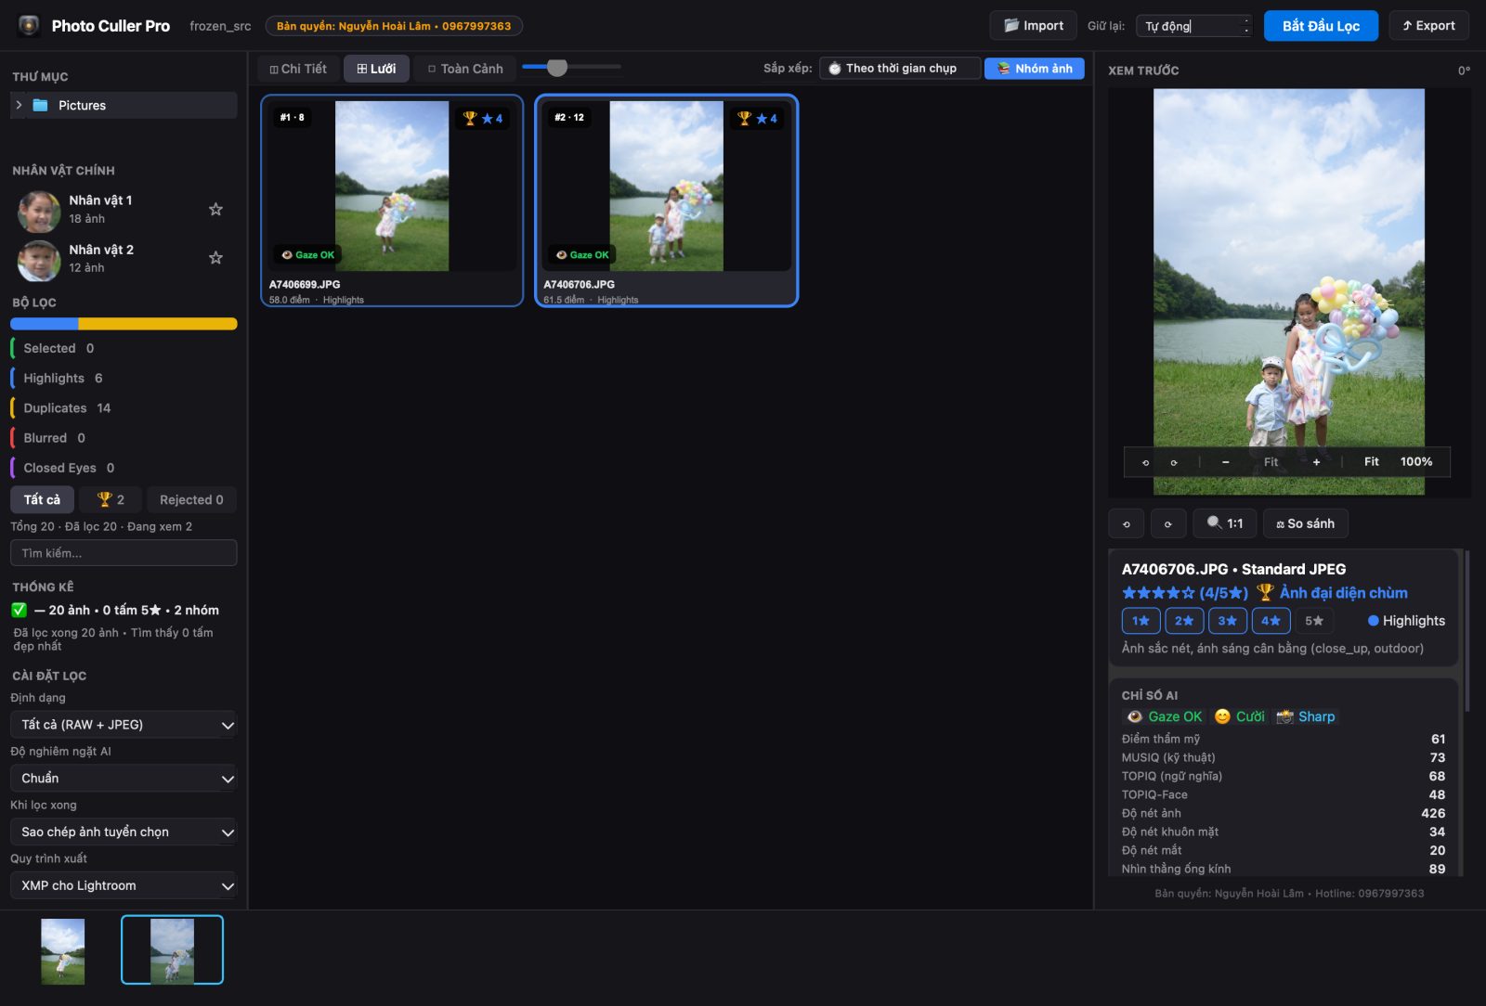This screenshot has height=1006, width=1486.
Task: Switch to the Toàn Cảnh view tab
Action: pos(465,69)
